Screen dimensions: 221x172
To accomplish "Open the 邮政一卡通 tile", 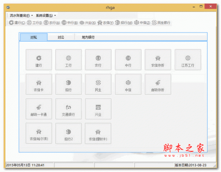I will point(39,109).
